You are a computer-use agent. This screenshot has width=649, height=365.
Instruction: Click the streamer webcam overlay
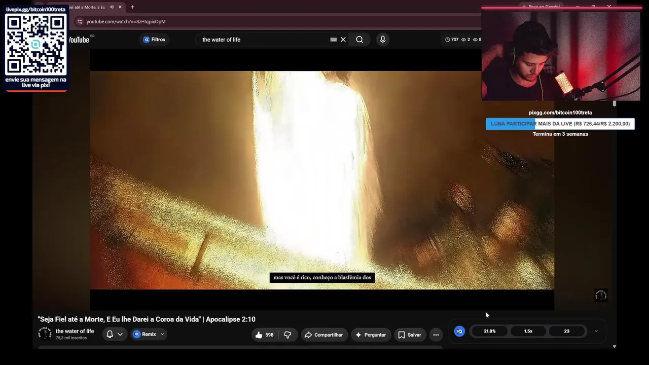561,56
